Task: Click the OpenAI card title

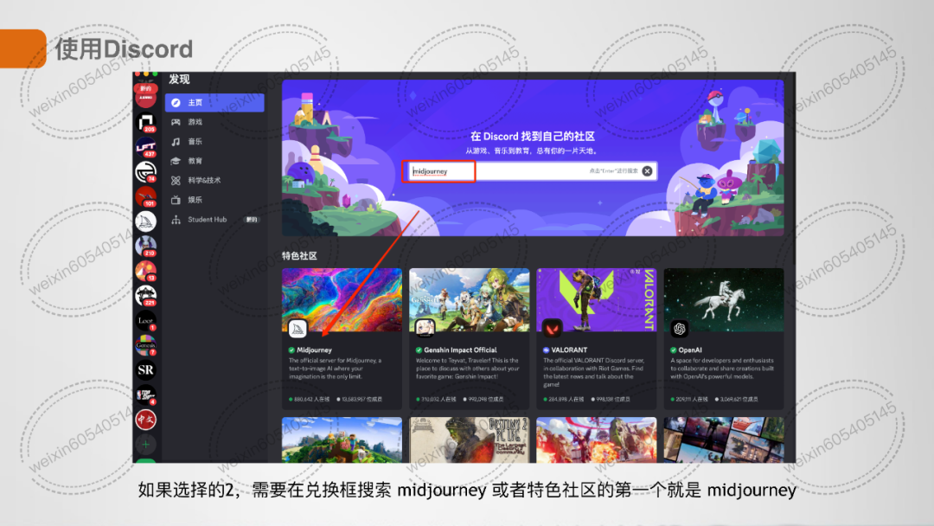Action: tap(690, 350)
